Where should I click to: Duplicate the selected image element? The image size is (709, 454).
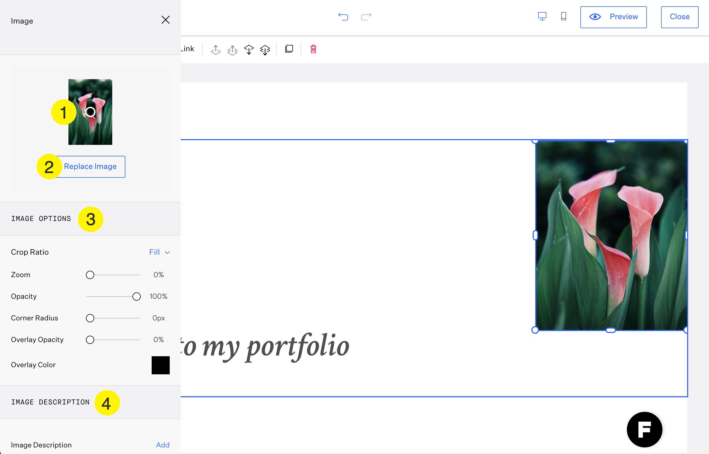point(289,49)
